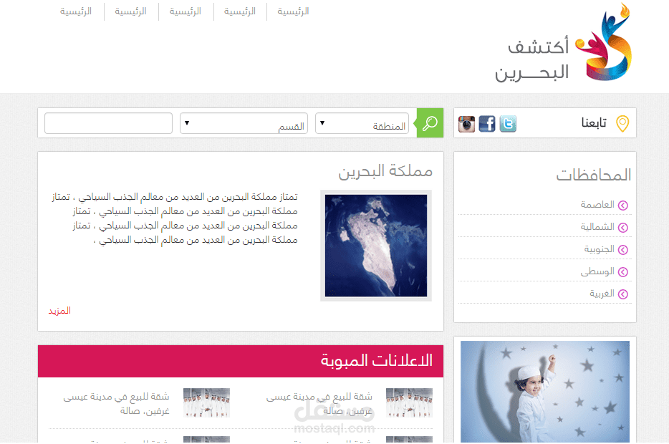Select the leftmost الرئيسية menu item
Screen dimensions: 669x444
77,11
